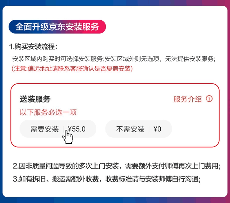Image resolution: width=230 pixels, height=203 pixels.
Task: Click the divider between 不需安装 and ¥0
Action: point(149,129)
